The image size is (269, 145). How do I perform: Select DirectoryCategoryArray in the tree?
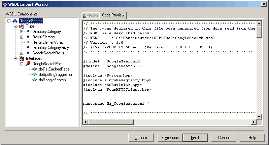(48, 48)
